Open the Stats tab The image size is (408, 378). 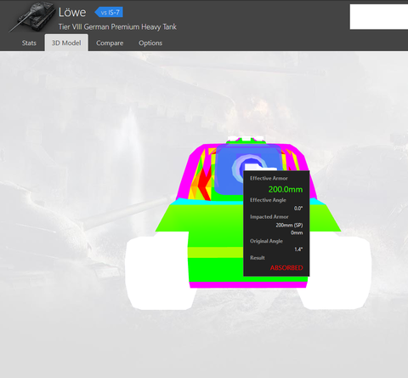point(29,43)
